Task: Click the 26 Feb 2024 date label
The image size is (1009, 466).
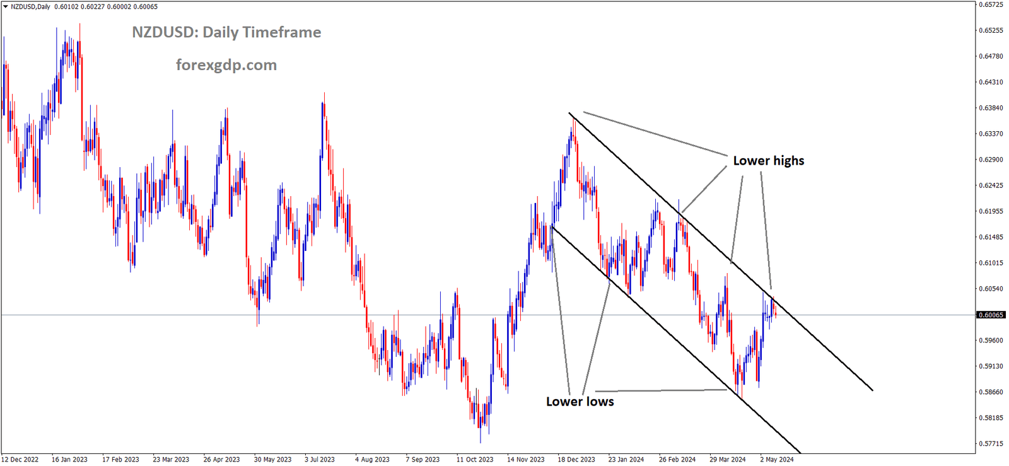Action: point(677,460)
